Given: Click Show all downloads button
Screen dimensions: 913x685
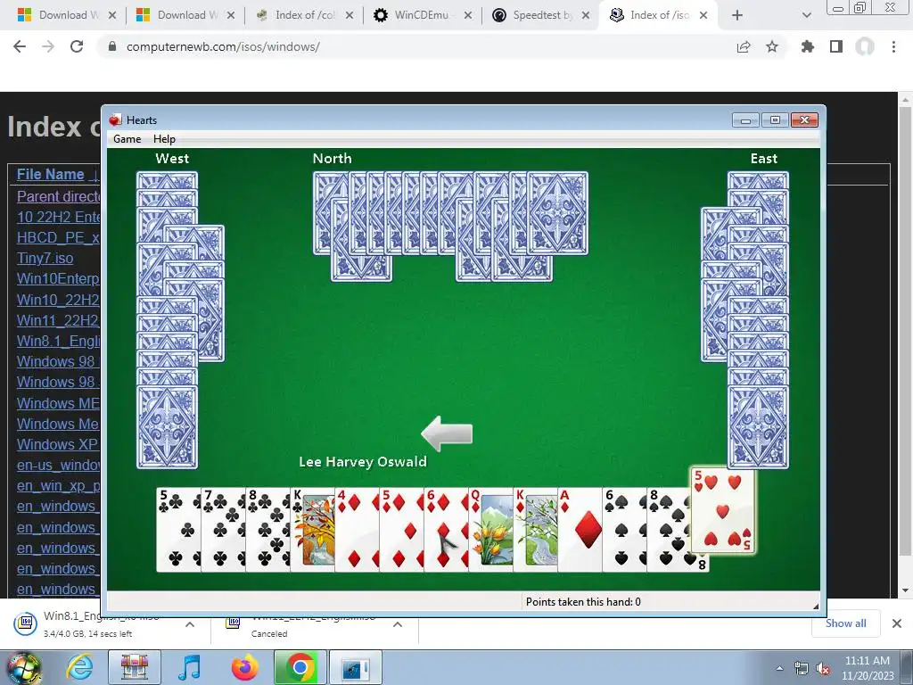Looking at the screenshot, I should 845,623.
